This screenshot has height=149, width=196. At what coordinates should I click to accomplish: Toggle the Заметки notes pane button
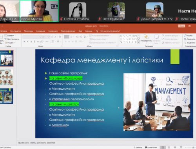click(138, 147)
